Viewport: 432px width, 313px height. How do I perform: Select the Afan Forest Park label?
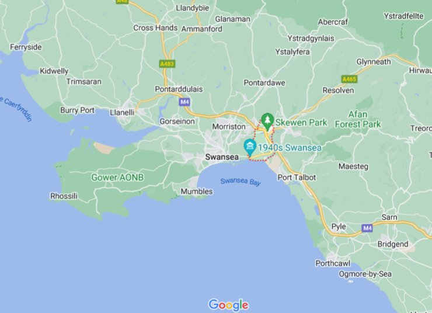point(358,119)
